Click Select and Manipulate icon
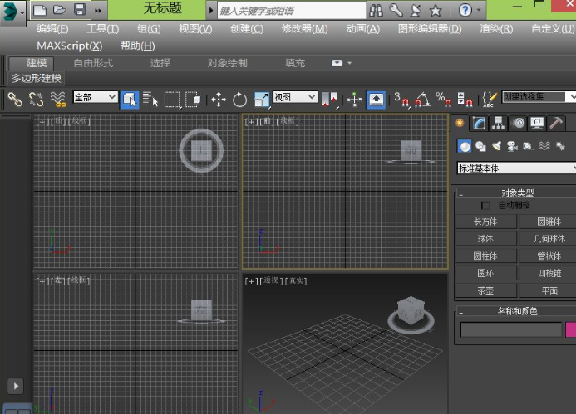This screenshot has width=576, height=414. click(x=354, y=100)
